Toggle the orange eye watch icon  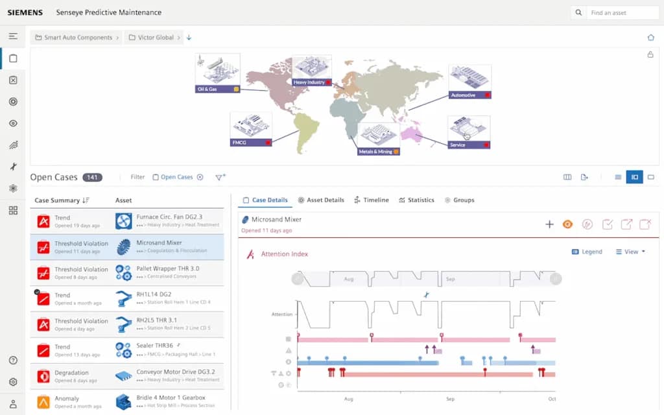567,224
